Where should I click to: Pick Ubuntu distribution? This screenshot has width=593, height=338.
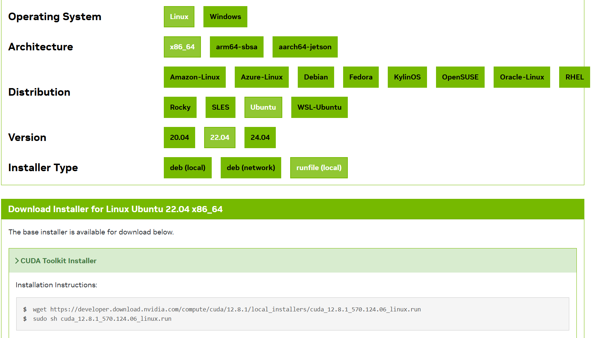point(263,107)
